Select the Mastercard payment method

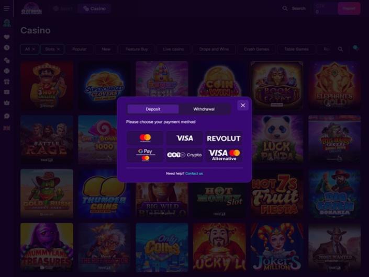(x=145, y=138)
